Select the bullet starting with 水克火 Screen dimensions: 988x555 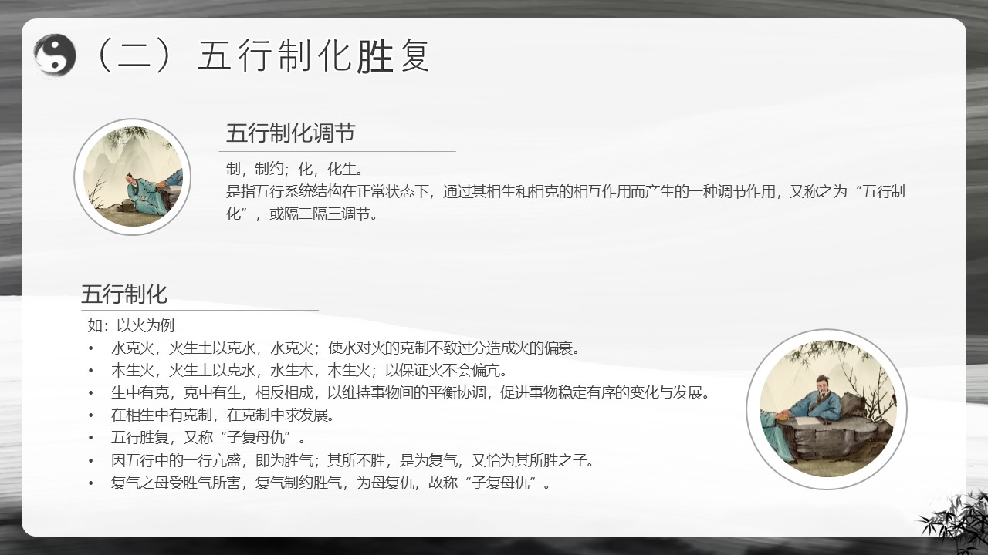point(345,348)
